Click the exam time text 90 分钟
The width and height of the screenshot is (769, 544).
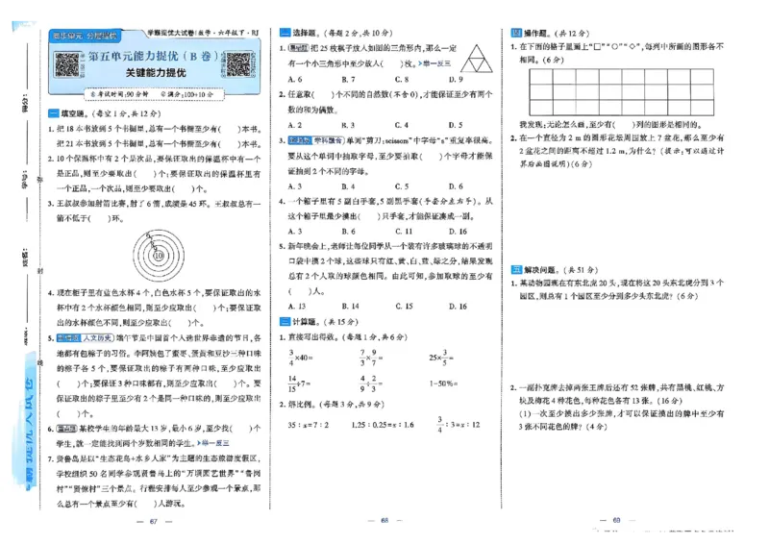tap(136, 93)
